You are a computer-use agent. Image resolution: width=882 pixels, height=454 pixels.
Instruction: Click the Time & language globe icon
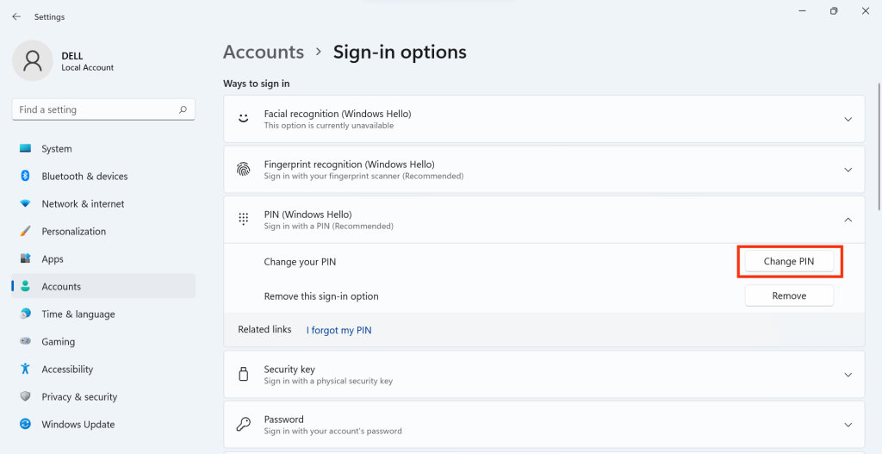pyautogui.click(x=25, y=314)
